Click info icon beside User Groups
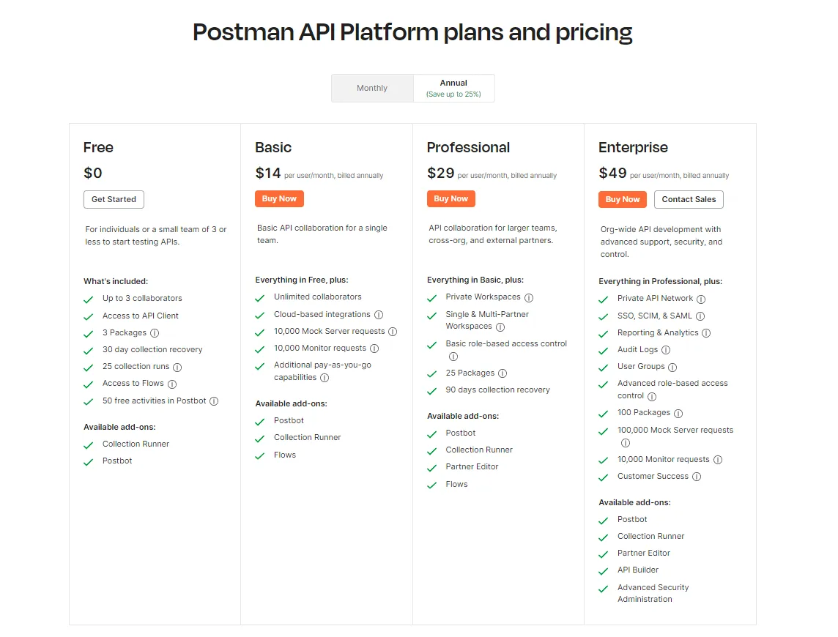 672,367
